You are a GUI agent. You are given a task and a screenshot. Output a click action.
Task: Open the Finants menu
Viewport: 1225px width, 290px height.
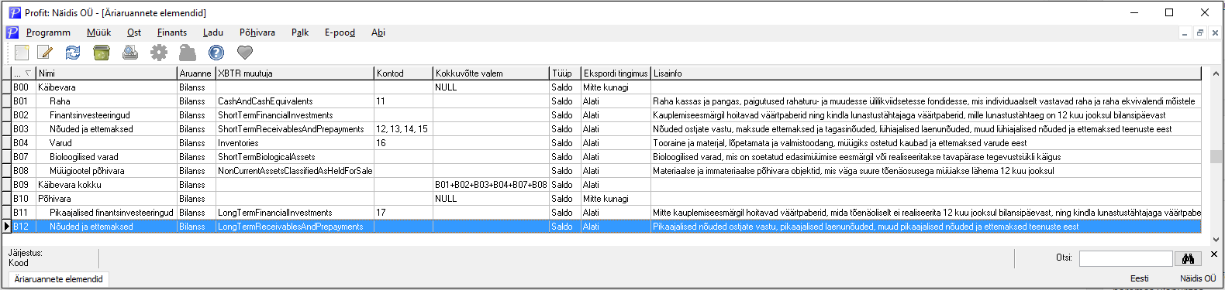(x=172, y=32)
